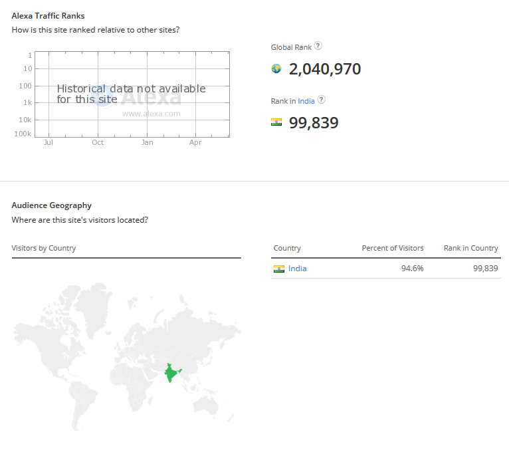Click the Jan label on chart axis
Viewport: 509px width, 472px height.
(x=147, y=142)
